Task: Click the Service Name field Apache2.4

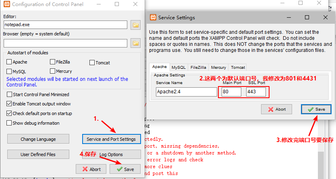Action: coord(187,92)
